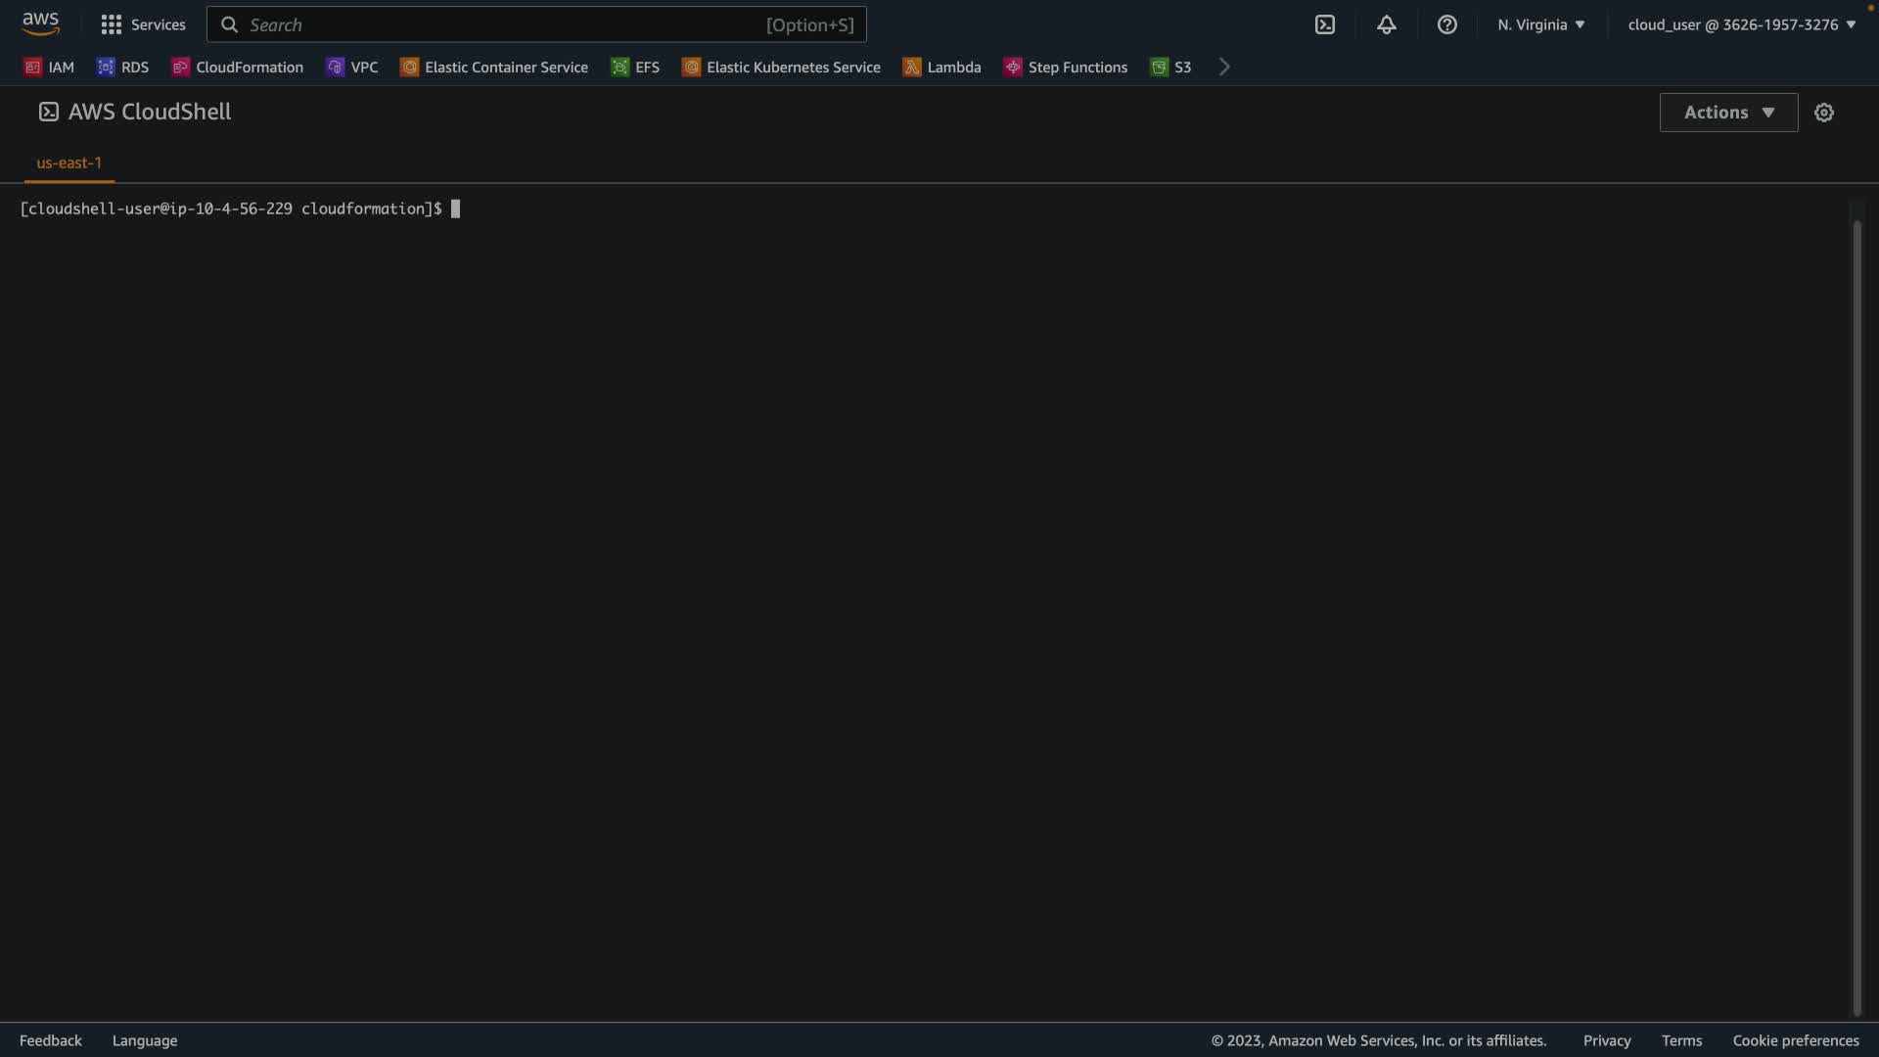The height and width of the screenshot is (1057, 1879).
Task: Select the us-east-1 terminal tab
Action: (x=69, y=162)
